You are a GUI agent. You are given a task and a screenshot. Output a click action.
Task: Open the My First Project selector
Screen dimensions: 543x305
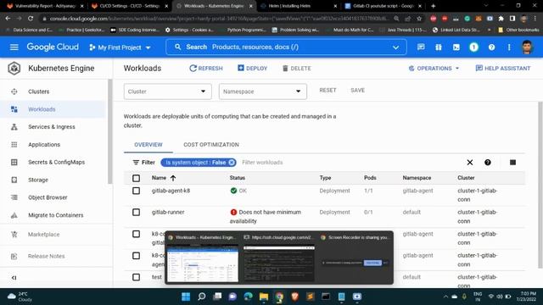click(x=120, y=47)
